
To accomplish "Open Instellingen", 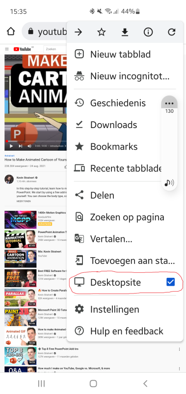I will [x=125, y=309].
